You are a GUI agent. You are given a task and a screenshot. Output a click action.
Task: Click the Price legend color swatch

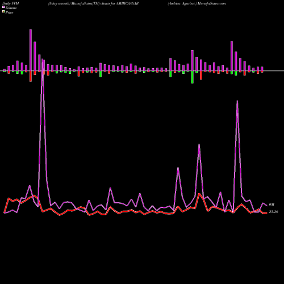coord(3,12)
